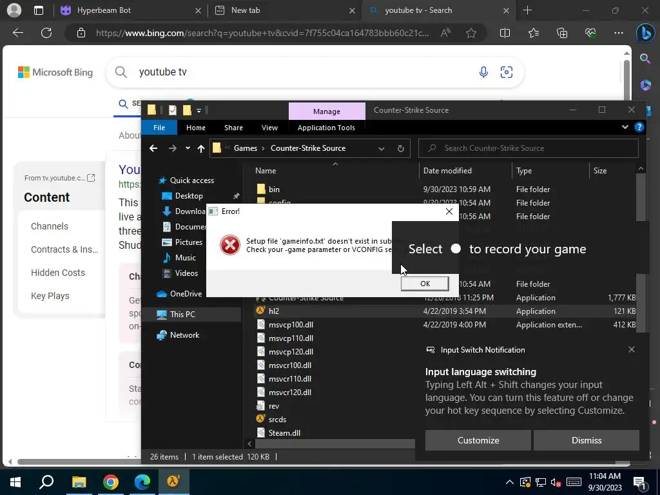This screenshot has width=660, height=495.
Task: Open recent locations dropdown in Explorer
Action: click(x=188, y=148)
